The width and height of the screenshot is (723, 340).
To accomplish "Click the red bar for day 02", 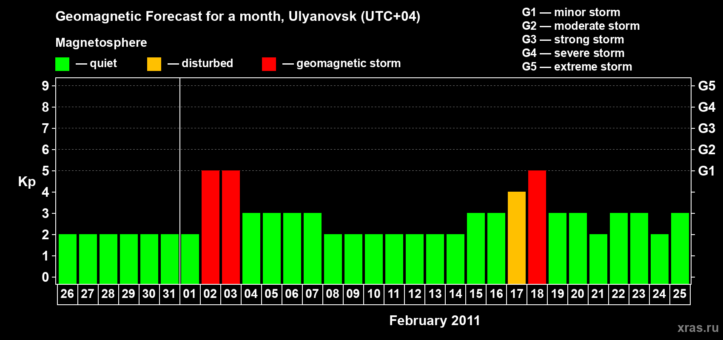I will coord(211,227).
